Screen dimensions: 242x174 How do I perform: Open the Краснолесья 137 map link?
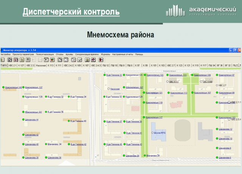[x=34, y=87]
